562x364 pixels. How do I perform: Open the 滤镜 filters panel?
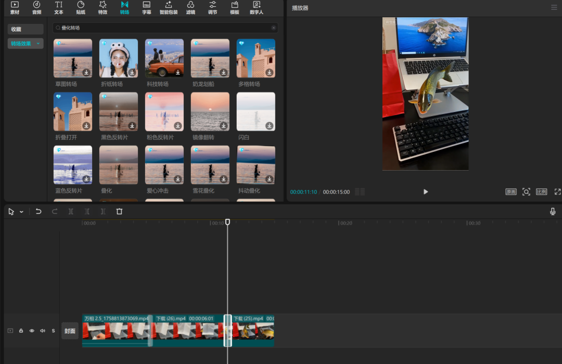click(190, 7)
